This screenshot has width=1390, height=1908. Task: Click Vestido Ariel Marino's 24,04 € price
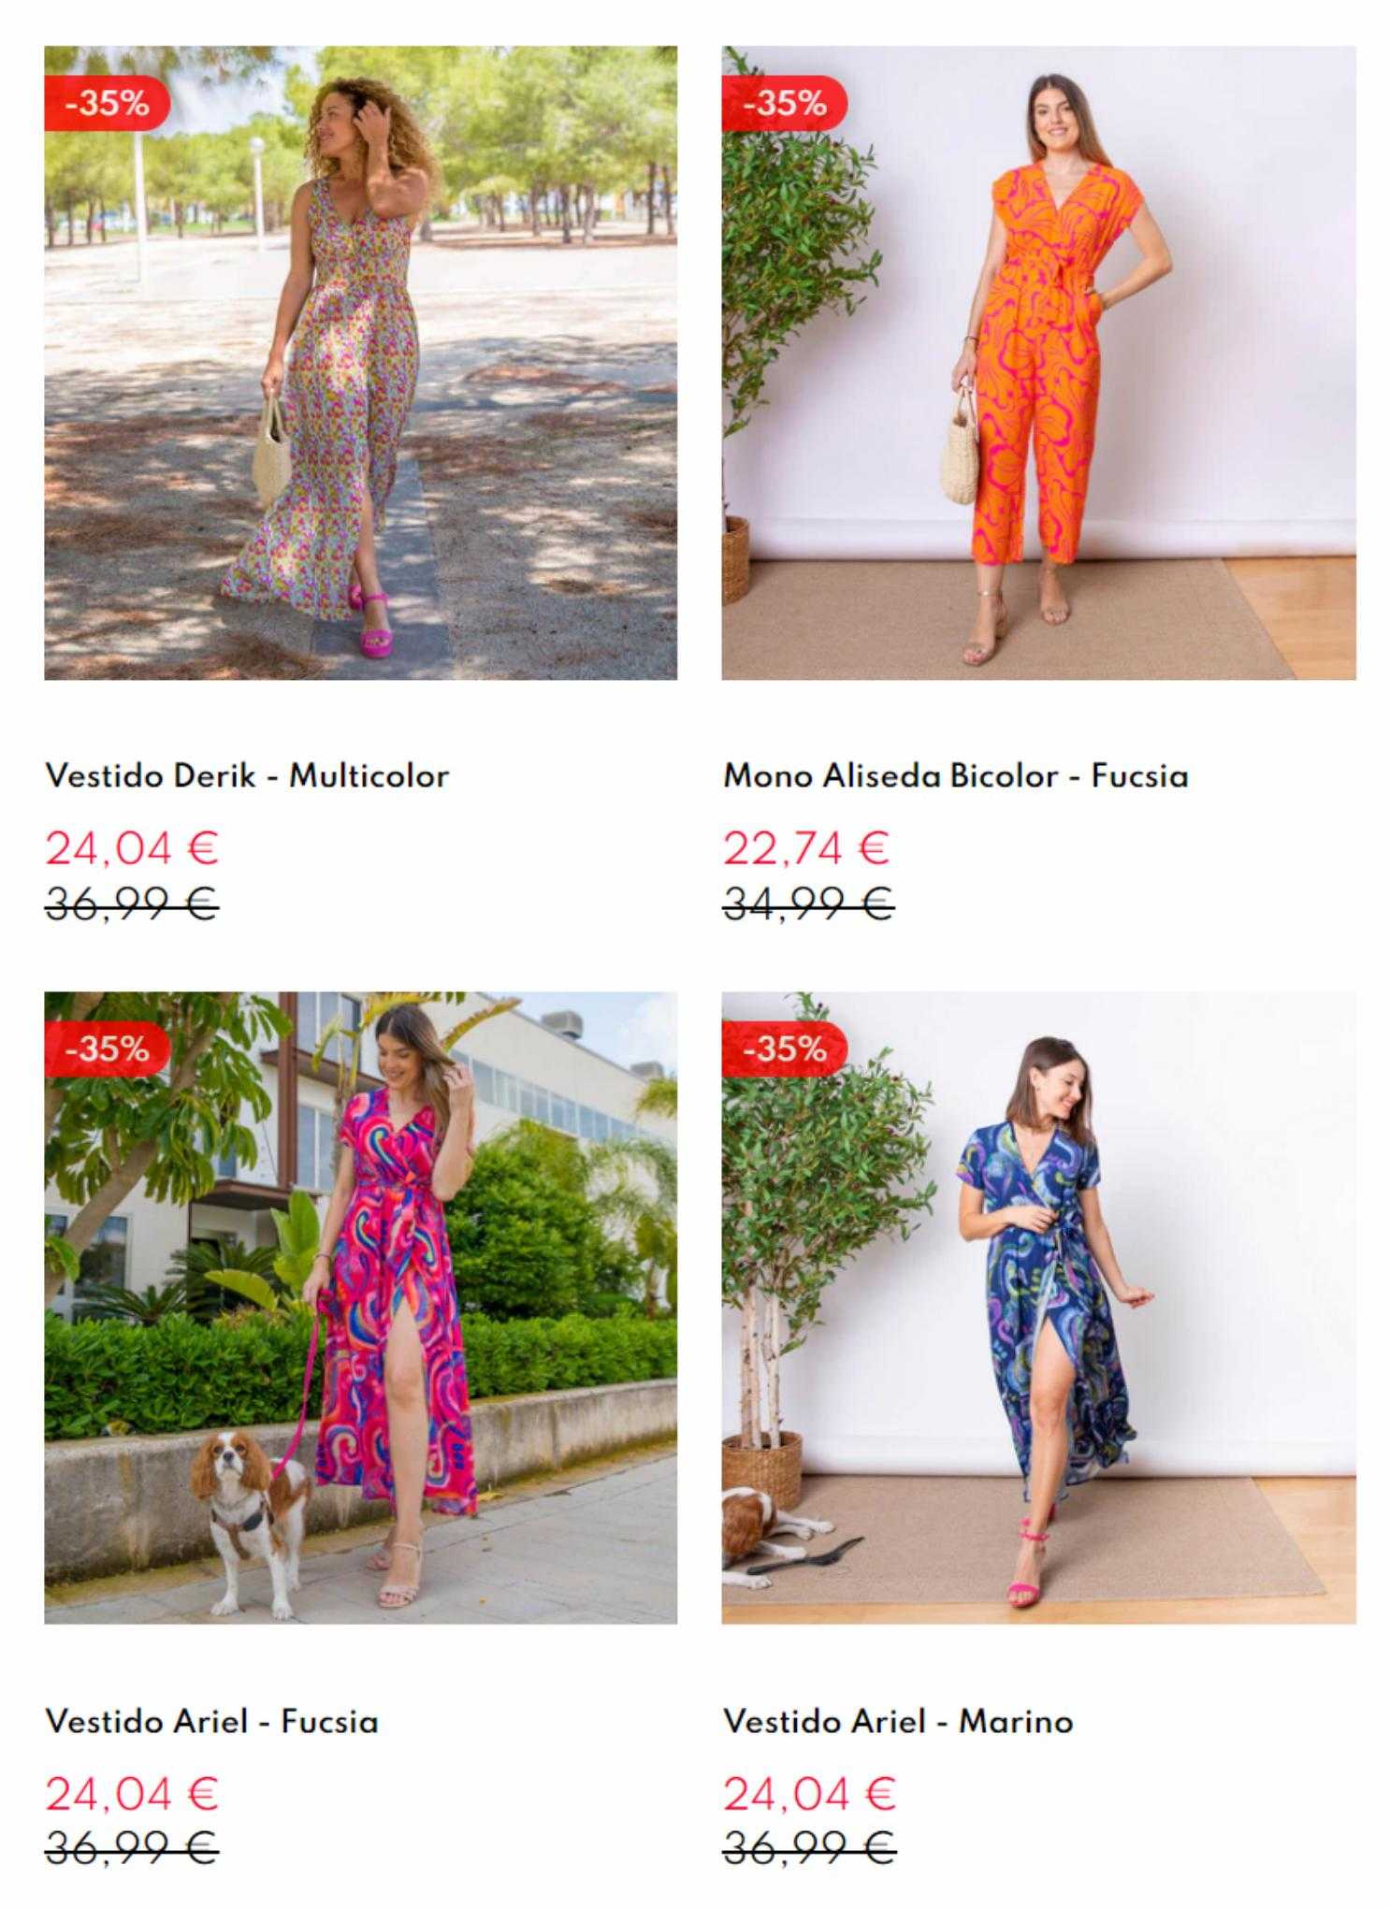coord(810,1794)
